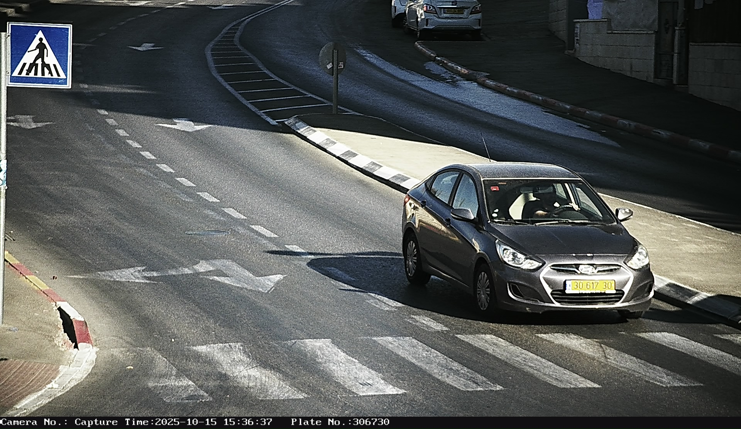Click the car's rear wheel
This screenshot has width=741, height=429.
click(x=412, y=258)
